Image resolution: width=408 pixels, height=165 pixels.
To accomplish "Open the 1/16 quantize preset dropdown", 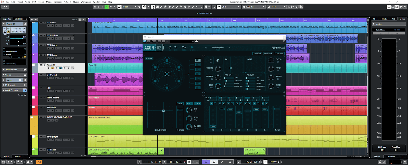I will (278, 7).
